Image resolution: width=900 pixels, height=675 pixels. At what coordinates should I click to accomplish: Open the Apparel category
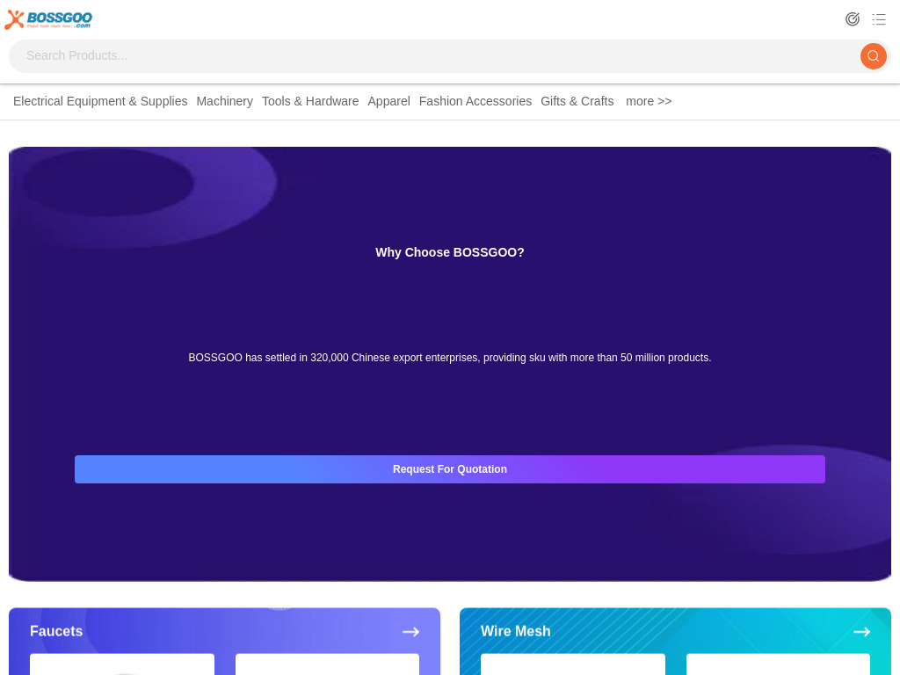click(x=388, y=101)
